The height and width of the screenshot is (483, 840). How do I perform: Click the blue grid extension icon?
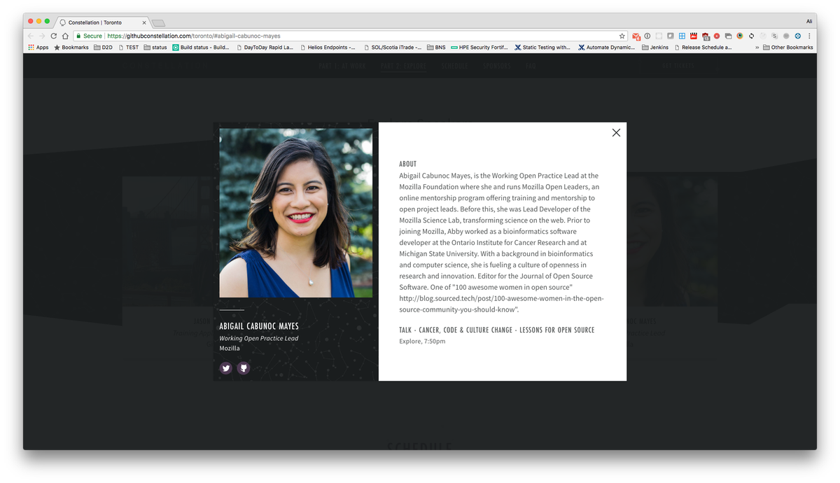pyautogui.click(x=682, y=36)
